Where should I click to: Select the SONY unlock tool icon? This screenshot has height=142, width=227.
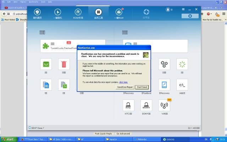click(146, 105)
